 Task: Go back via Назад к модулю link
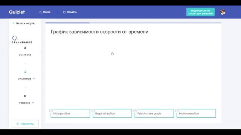coord(26,23)
